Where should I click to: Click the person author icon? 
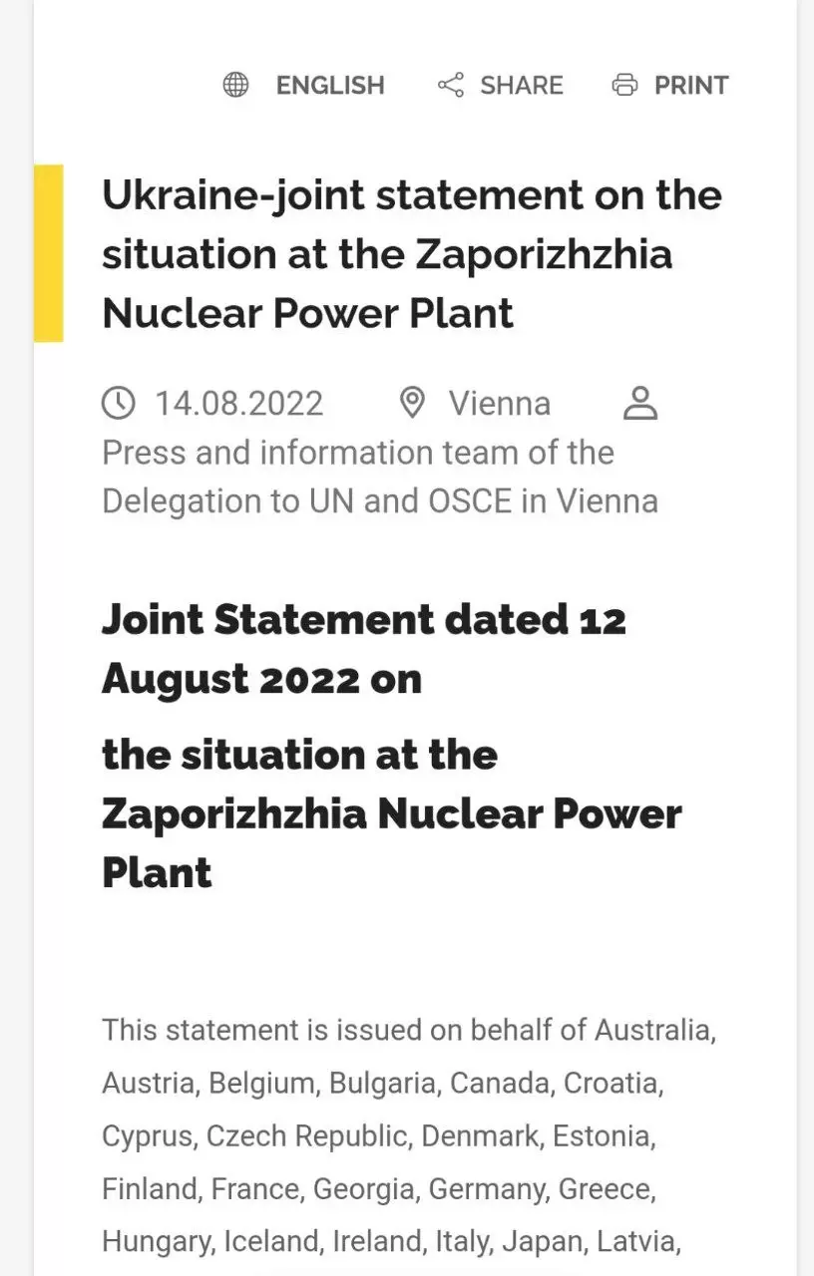(x=640, y=403)
